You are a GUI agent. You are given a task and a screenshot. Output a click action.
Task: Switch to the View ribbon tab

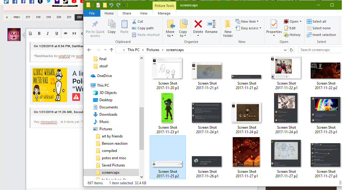(144, 13)
